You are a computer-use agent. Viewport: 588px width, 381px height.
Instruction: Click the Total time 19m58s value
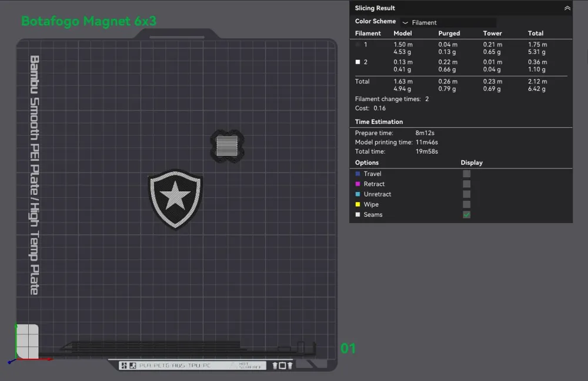click(x=427, y=151)
